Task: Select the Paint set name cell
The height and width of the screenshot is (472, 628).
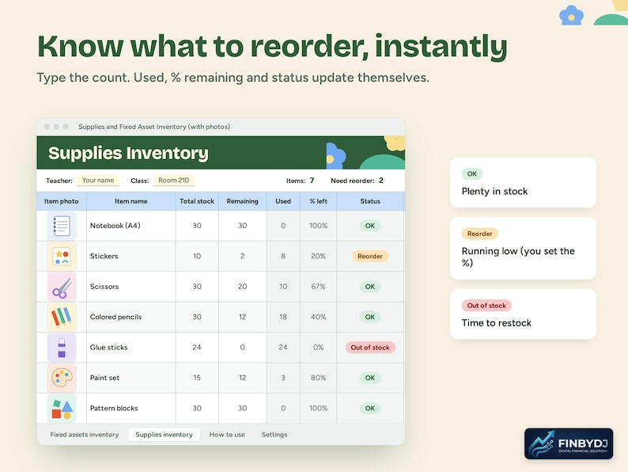Action: tap(131, 378)
